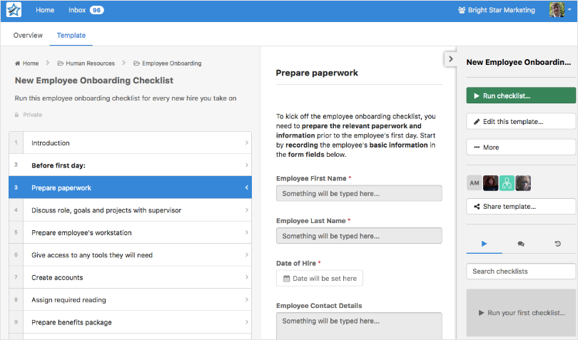
Task: Select the Before first day heading
Action: click(130, 165)
